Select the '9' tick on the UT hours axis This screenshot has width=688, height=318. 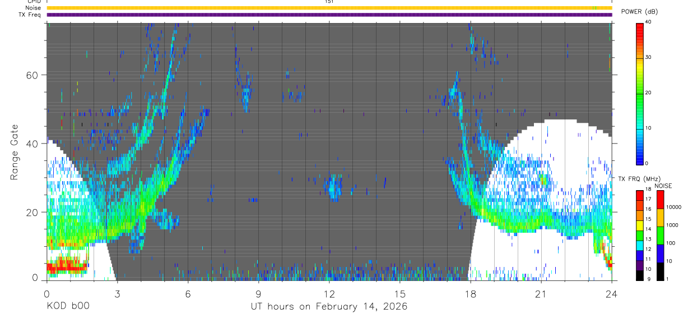coord(258,293)
